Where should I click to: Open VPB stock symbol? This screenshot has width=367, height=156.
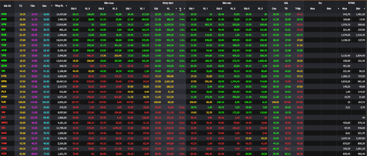point(4,24)
